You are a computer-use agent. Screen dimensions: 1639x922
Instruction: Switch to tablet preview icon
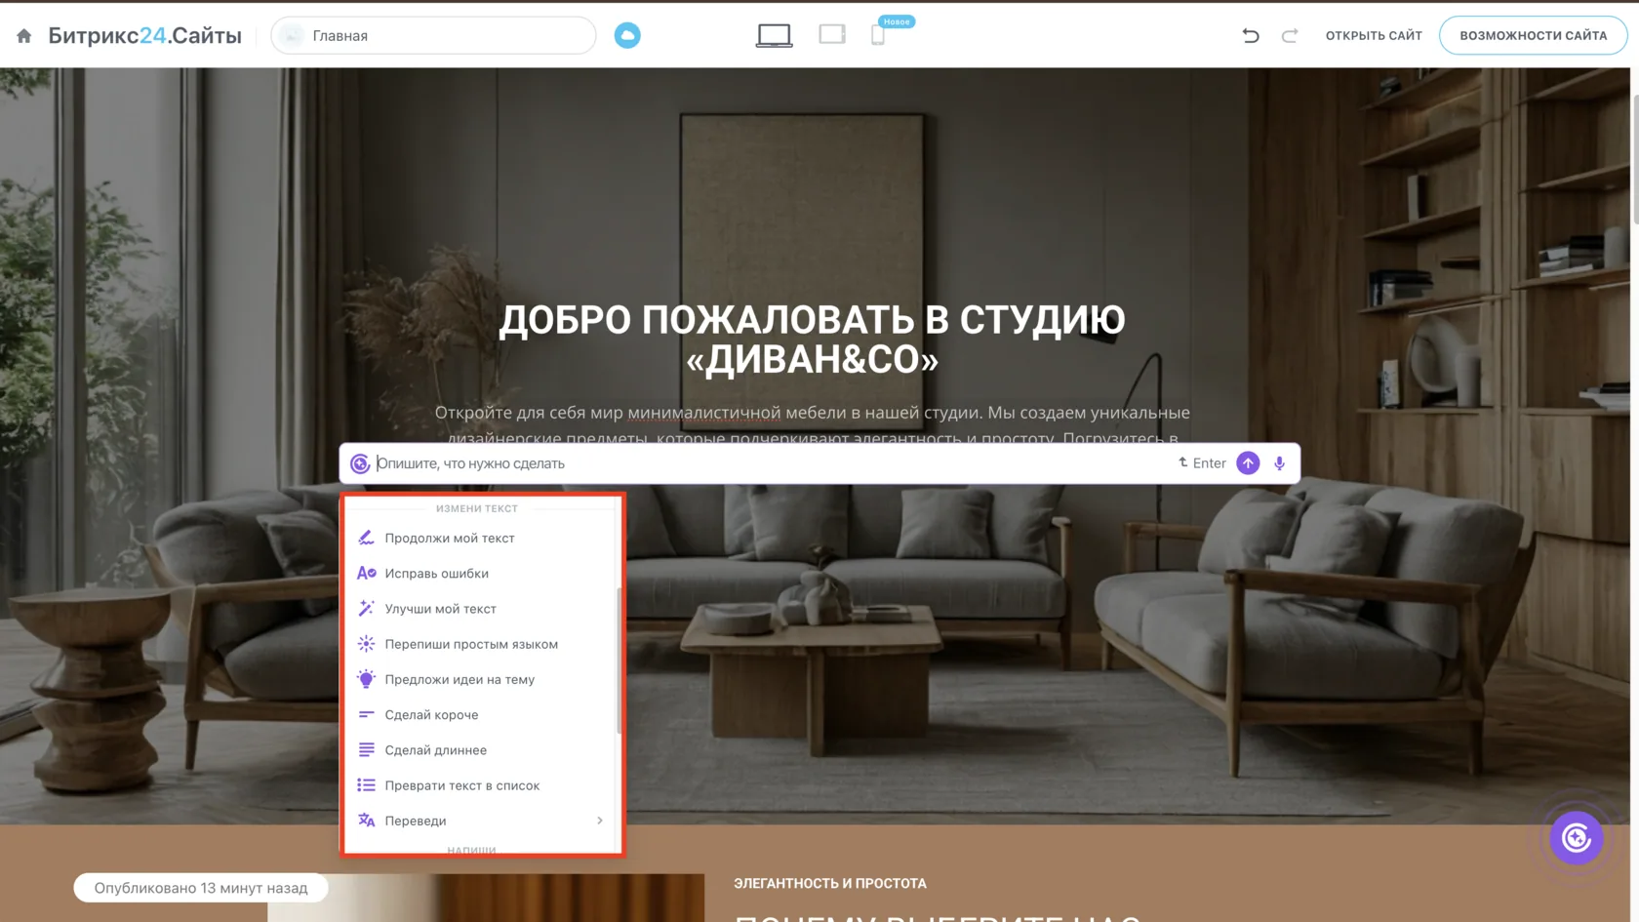(832, 35)
